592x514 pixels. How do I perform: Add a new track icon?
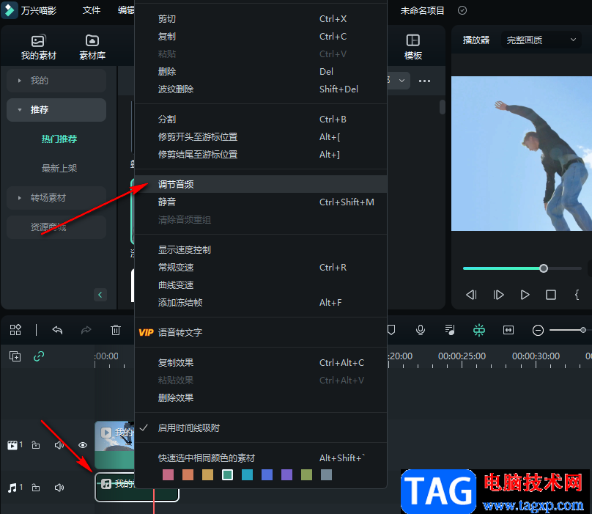[15, 356]
